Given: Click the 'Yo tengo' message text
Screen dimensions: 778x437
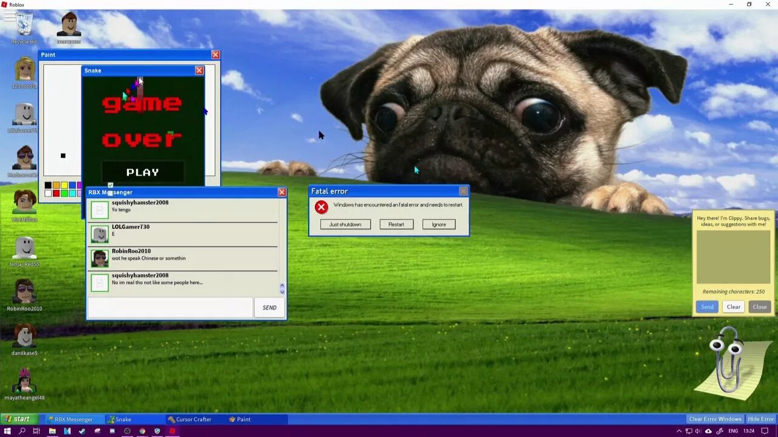Looking at the screenshot, I should (x=121, y=210).
